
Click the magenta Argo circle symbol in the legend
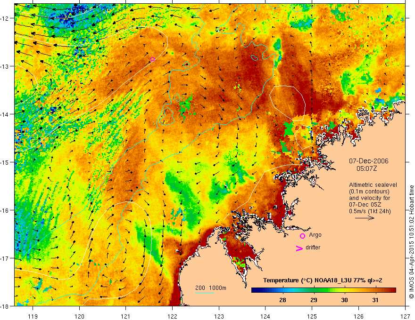[302, 236]
